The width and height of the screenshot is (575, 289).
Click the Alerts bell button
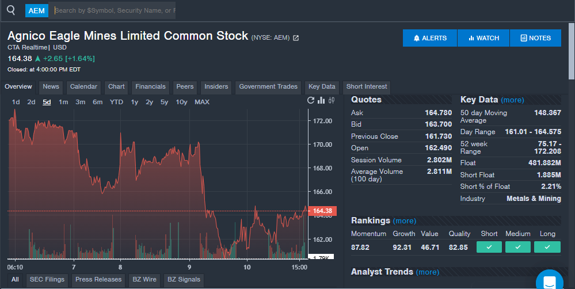click(x=430, y=38)
